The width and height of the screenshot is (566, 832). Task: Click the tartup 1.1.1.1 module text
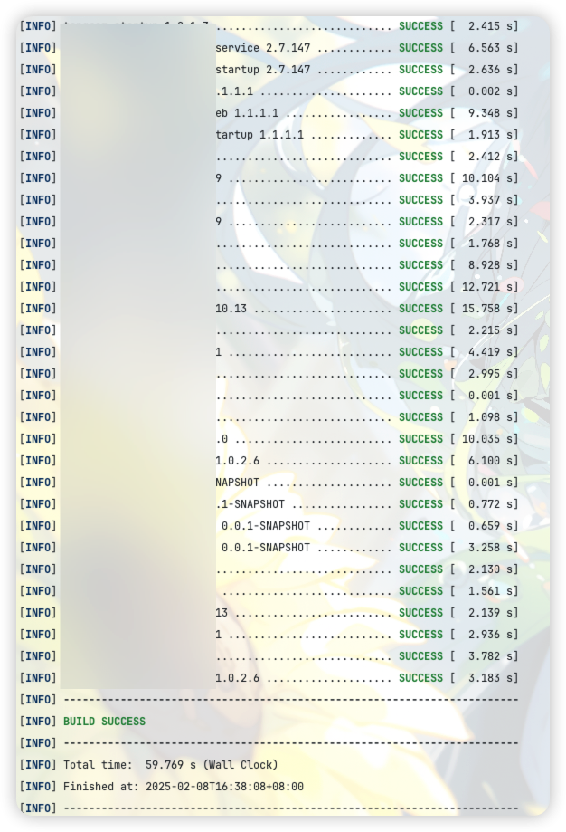click(259, 135)
